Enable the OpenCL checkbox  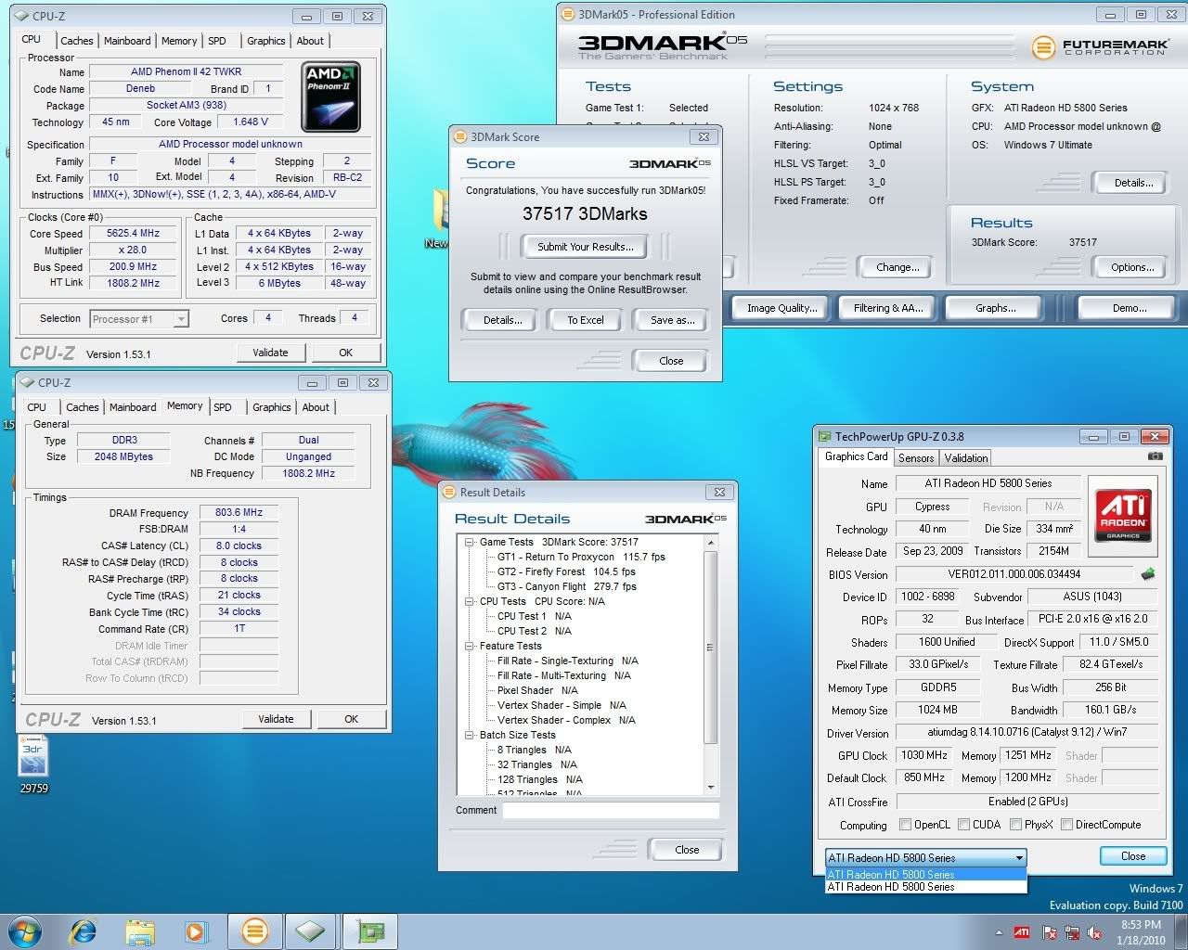click(x=905, y=824)
